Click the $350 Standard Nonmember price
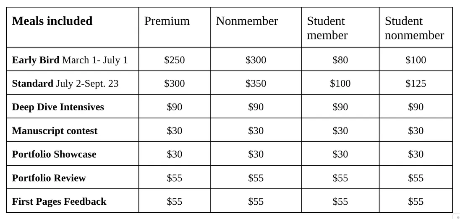The height and width of the screenshot is (219, 460). click(256, 83)
